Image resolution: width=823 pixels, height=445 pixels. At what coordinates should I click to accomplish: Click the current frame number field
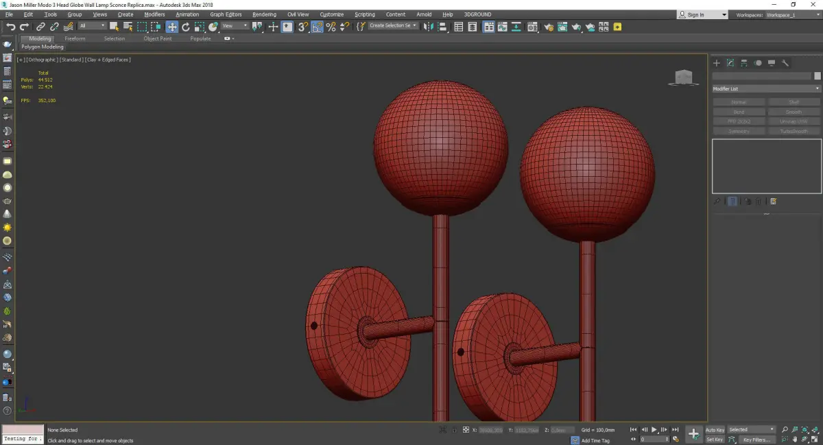[655, 439]
